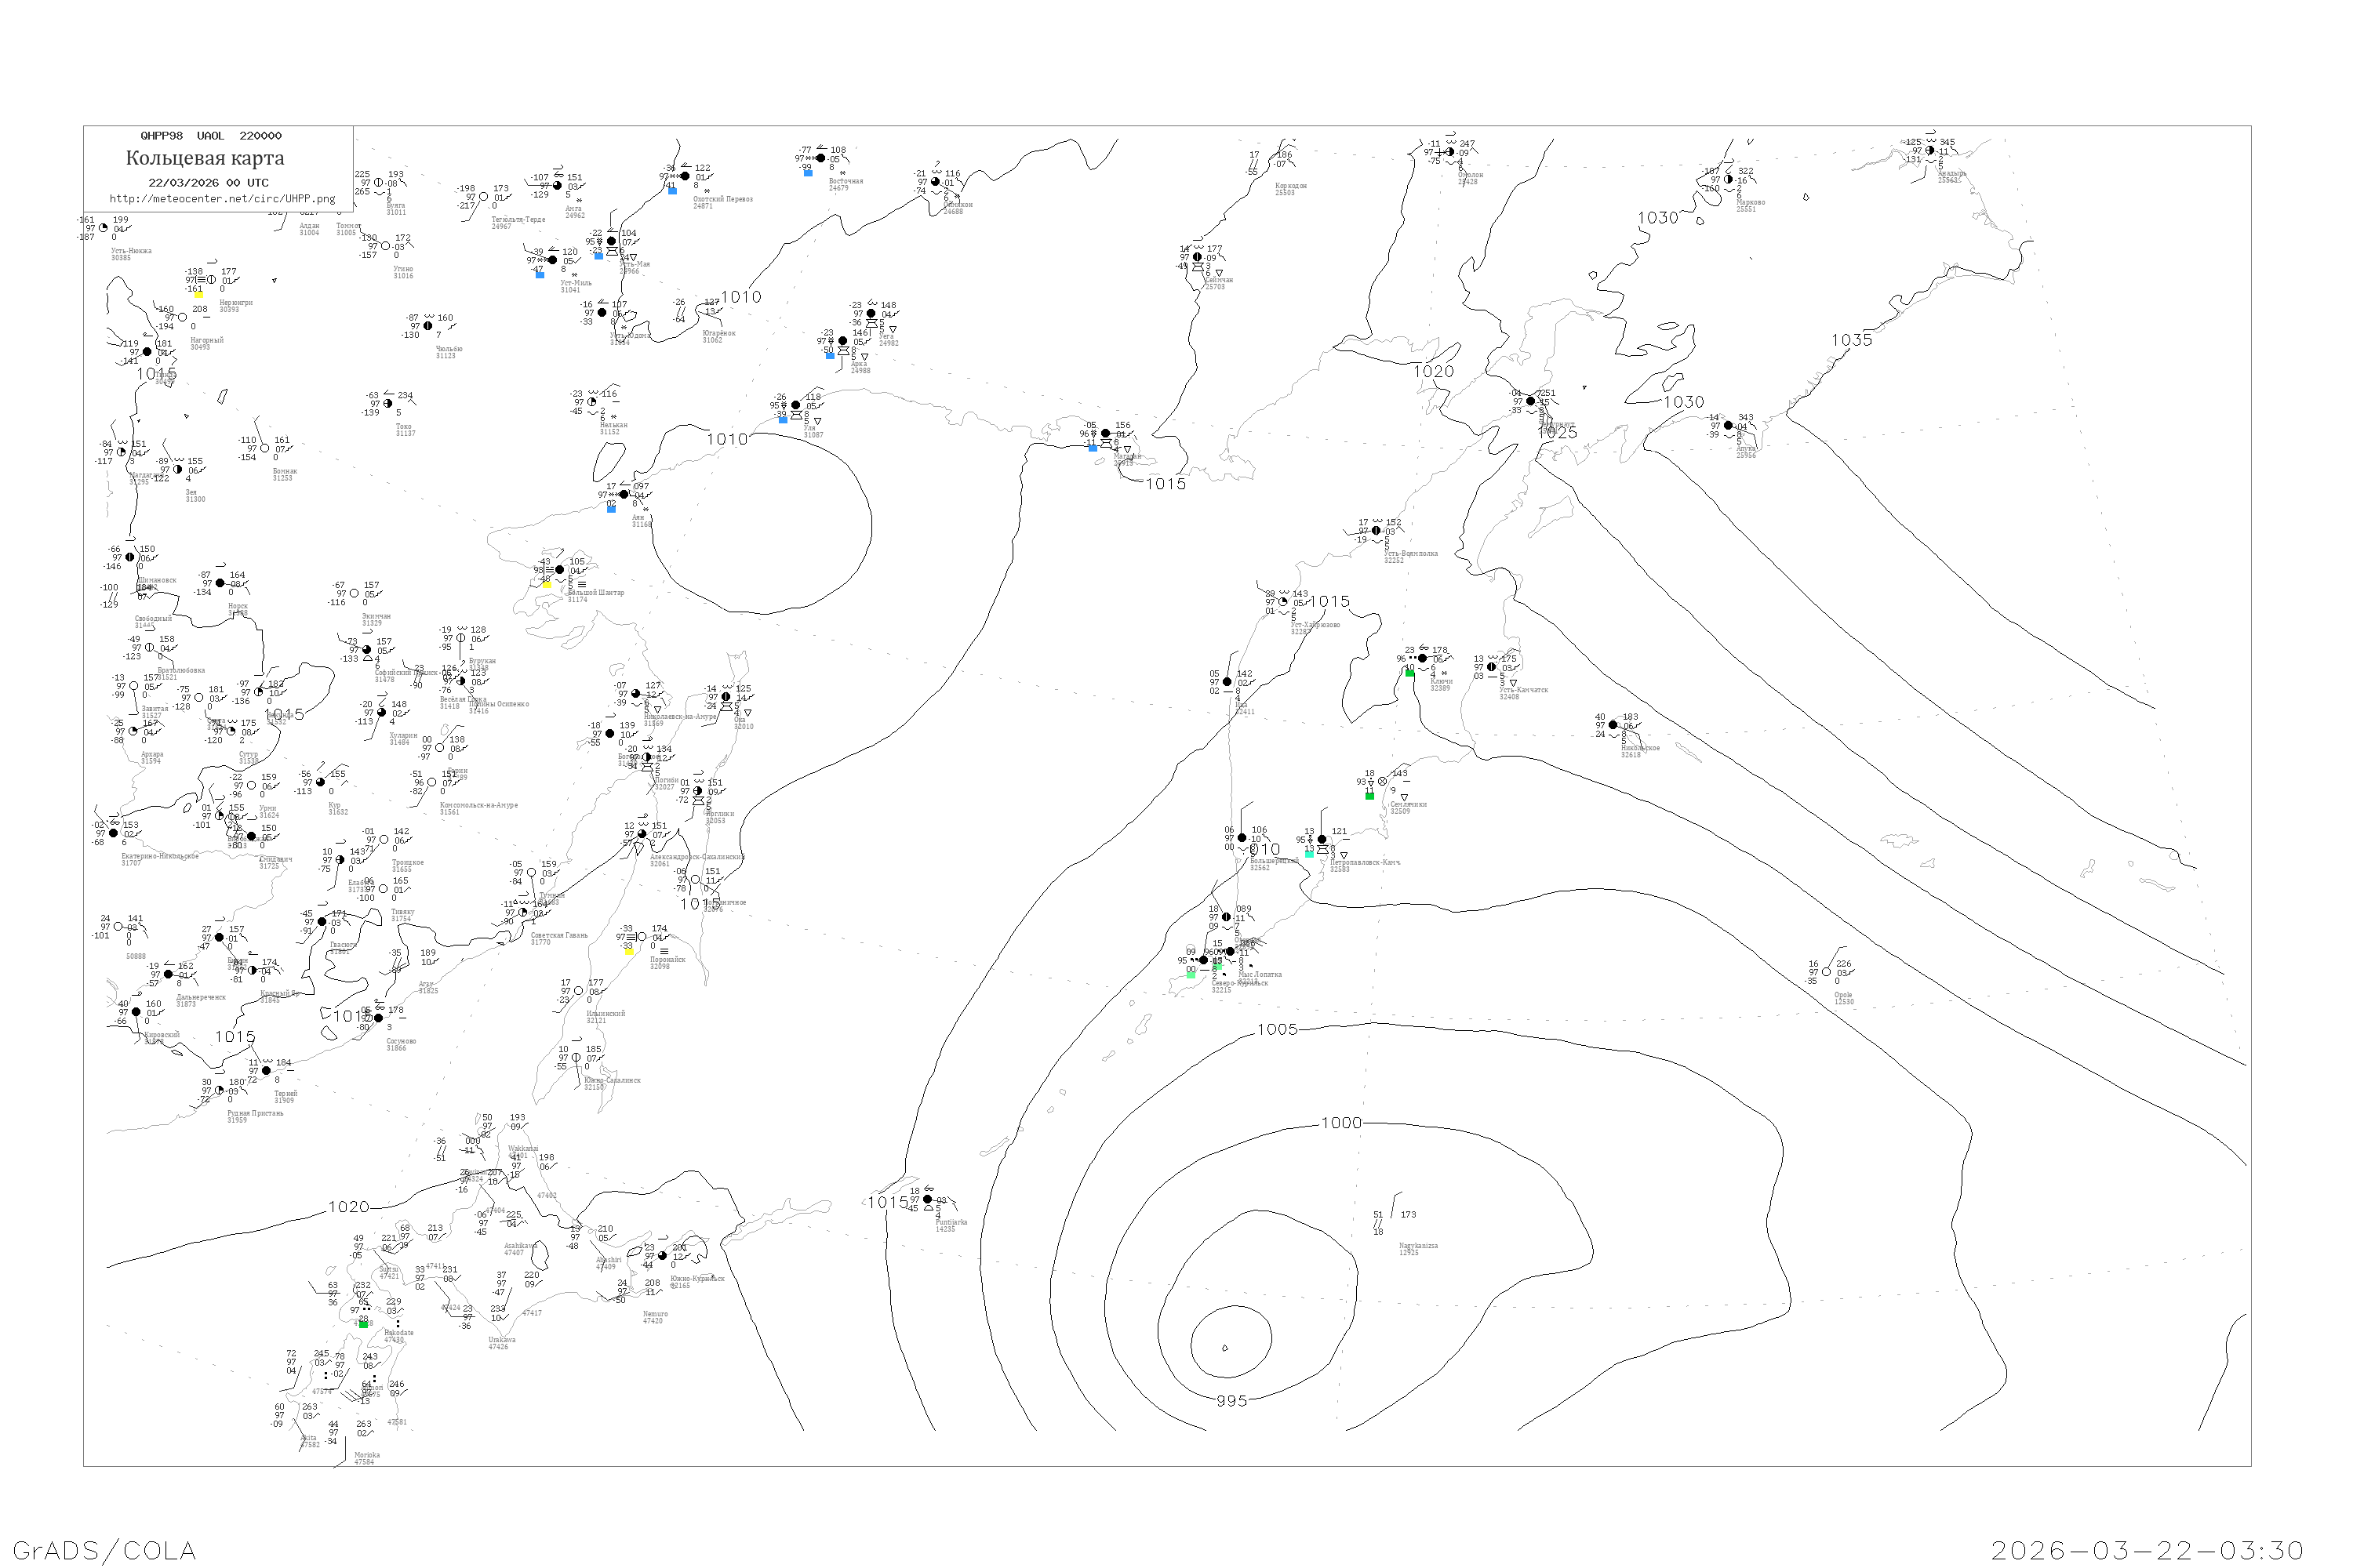
Task: Click the station circle at Сеймчан
Action: coord(1198,257)
